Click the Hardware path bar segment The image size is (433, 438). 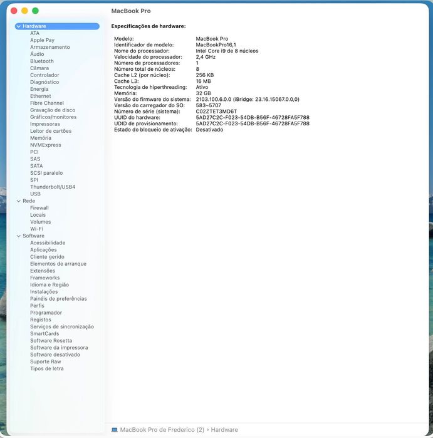(x=224, y=430)
